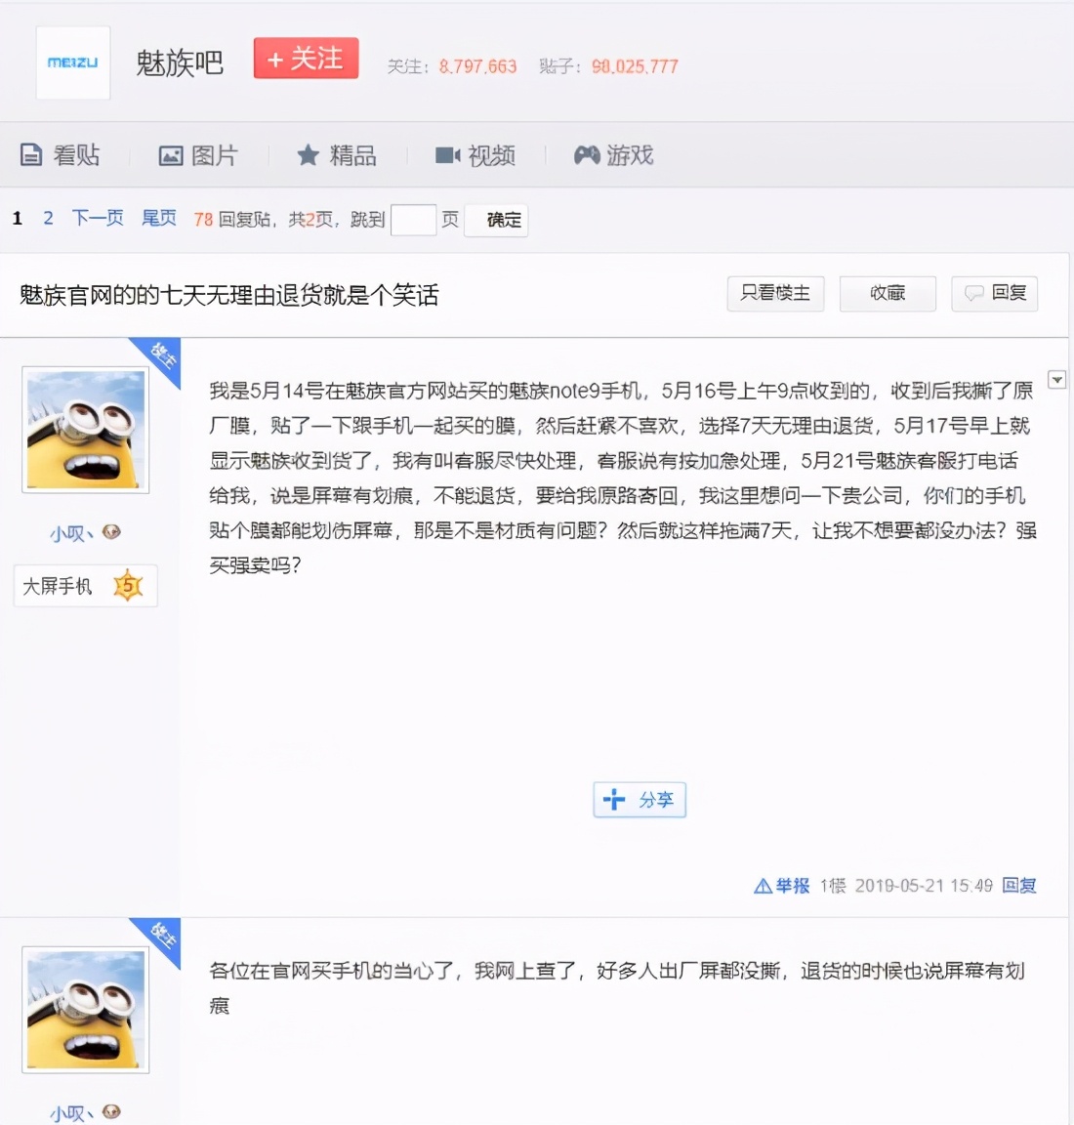This screenshot has width=1074, height=1125.
Task: Share the post via the 分享 icon
Action: pos(613,800)
